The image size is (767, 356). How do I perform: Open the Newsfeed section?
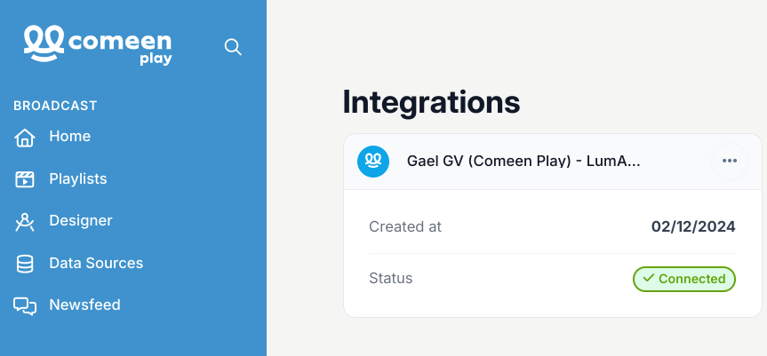pyautogui.click(x=84, y=305)
